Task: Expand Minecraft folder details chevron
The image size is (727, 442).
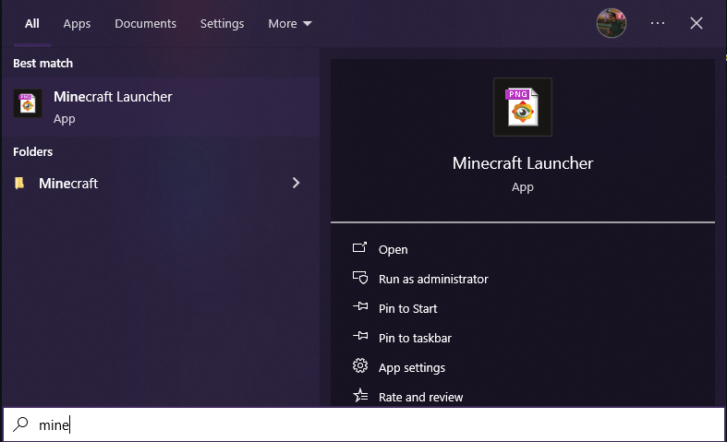Action: (x=296, y=183)
